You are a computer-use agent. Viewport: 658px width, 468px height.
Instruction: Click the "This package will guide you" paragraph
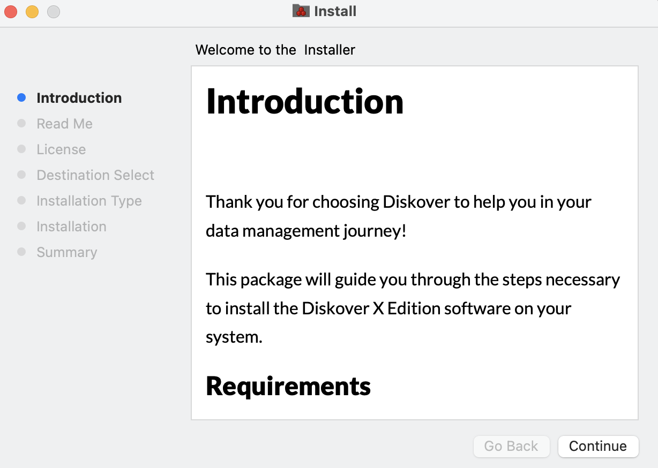click(x=413, y=308)
